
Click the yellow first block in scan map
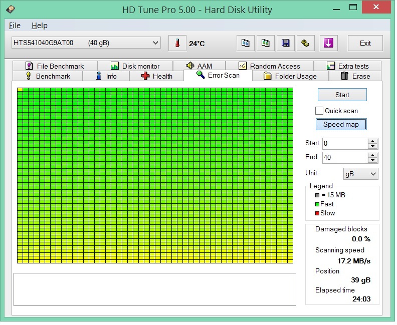coord(20,90)
